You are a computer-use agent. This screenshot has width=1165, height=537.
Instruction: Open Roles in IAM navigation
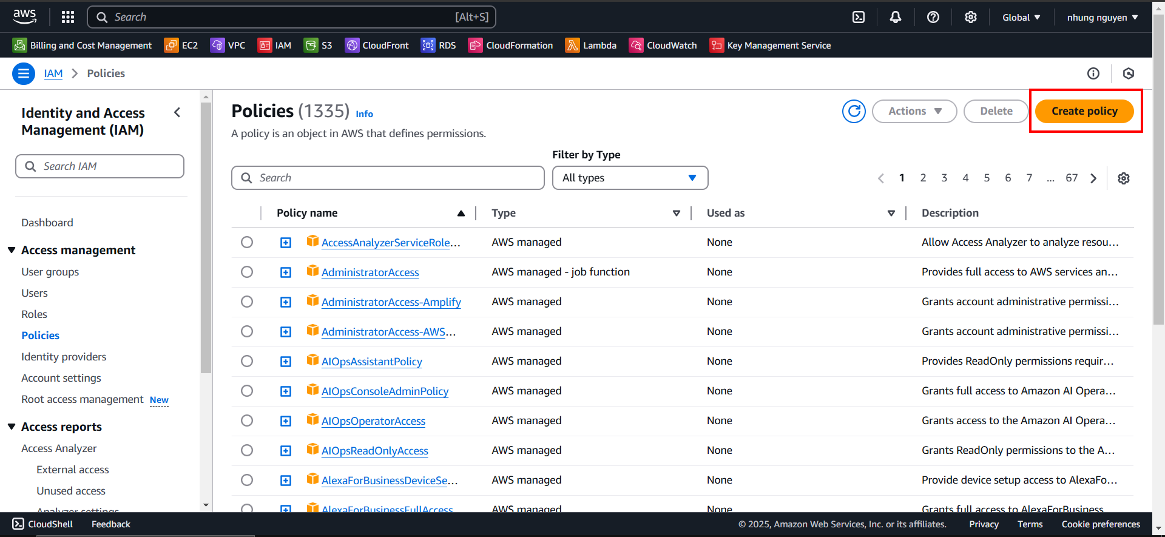(x=34, y=314)
